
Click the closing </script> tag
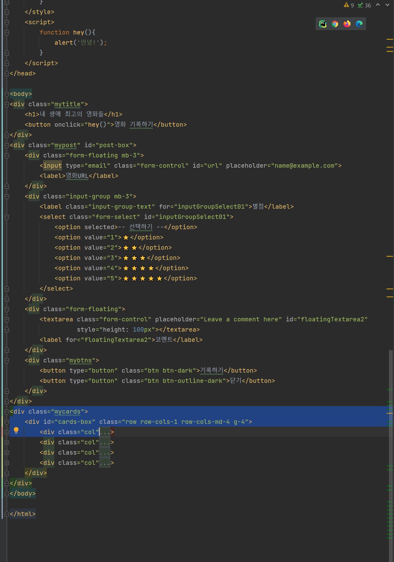point(41,63)
